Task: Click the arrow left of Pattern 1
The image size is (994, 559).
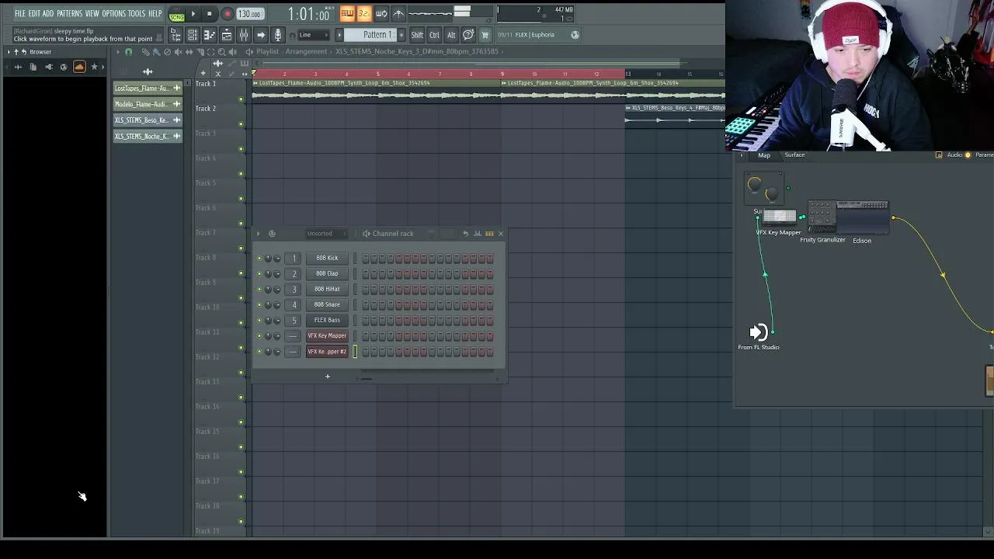Action: 339,35
